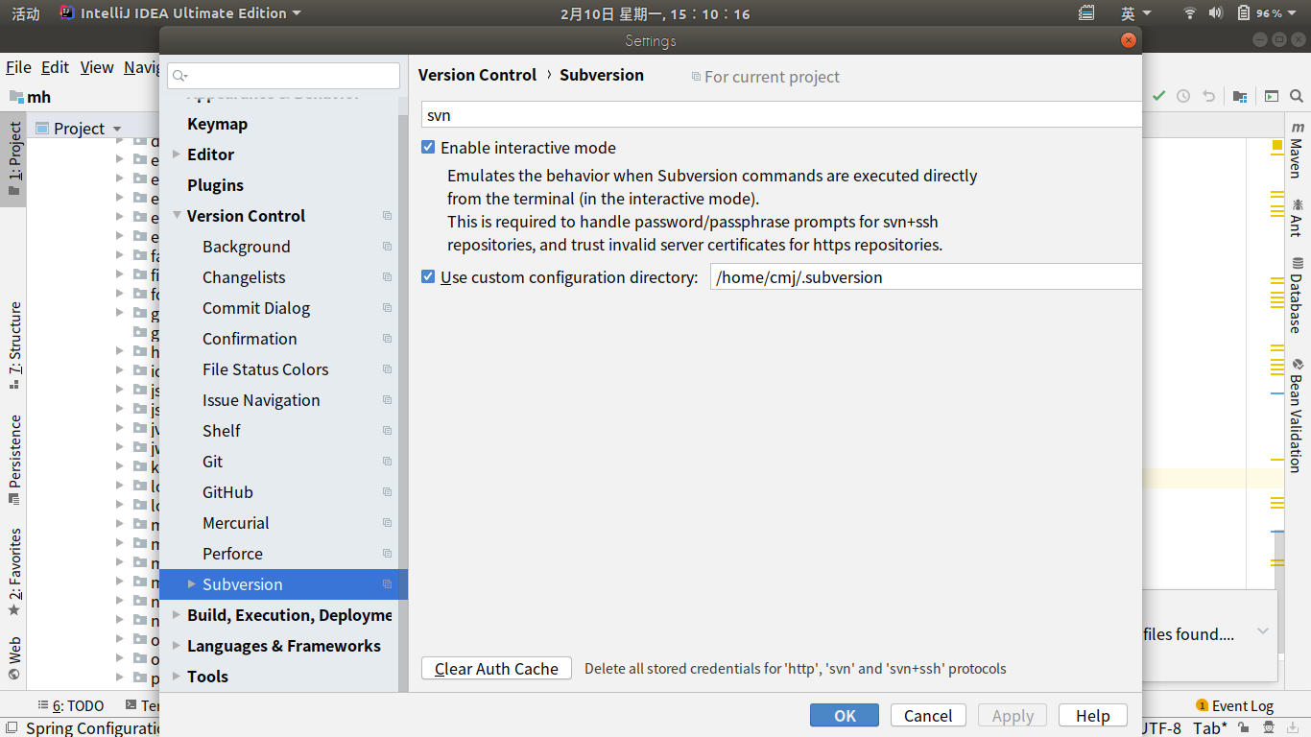Click the Cancel button
This screenshot has height=737, width=1311.
tap(928, 715)
